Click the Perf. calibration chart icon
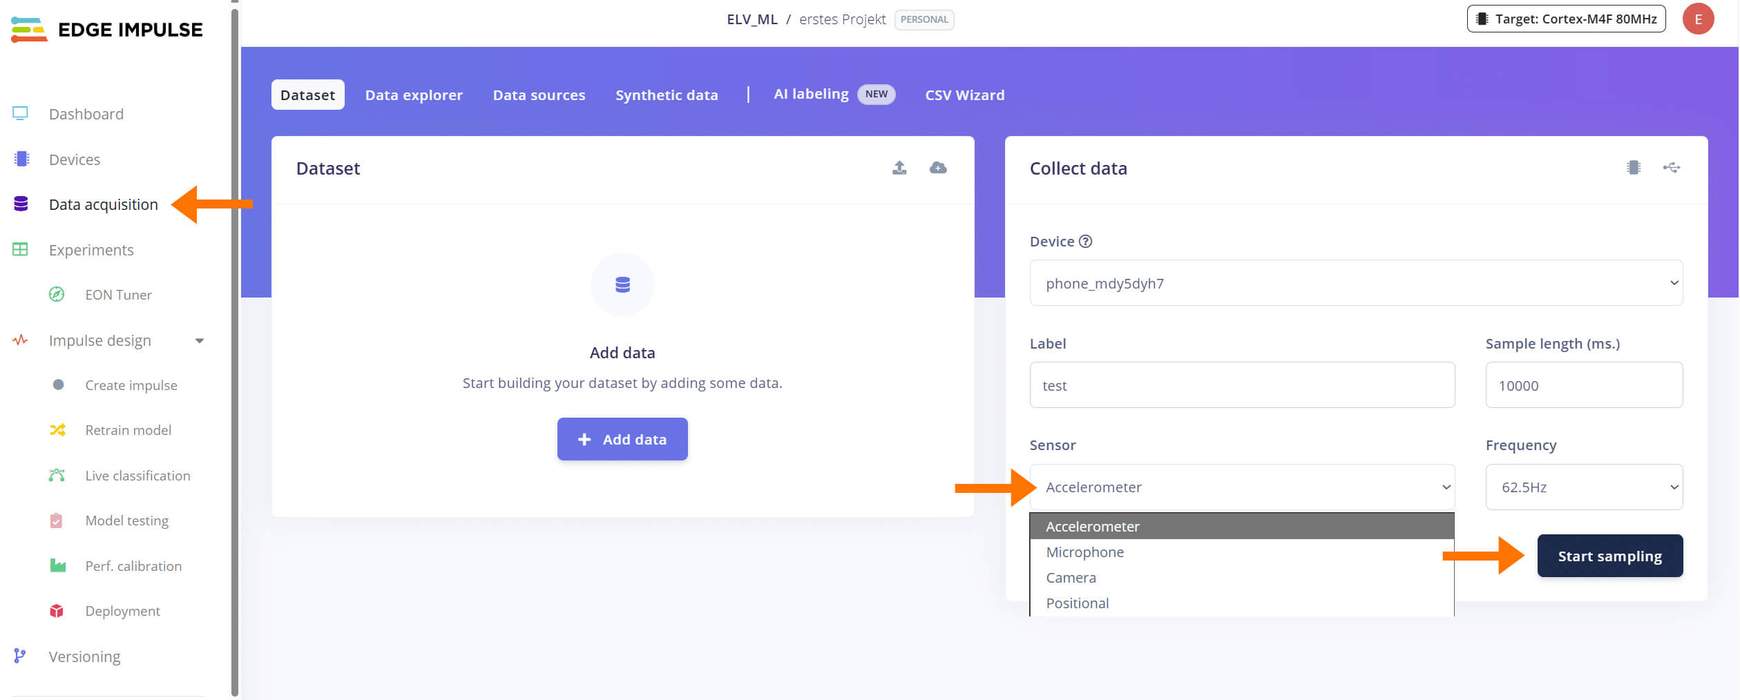The height and width of the screenshot is (700, 1740). (x=58, y=565)
